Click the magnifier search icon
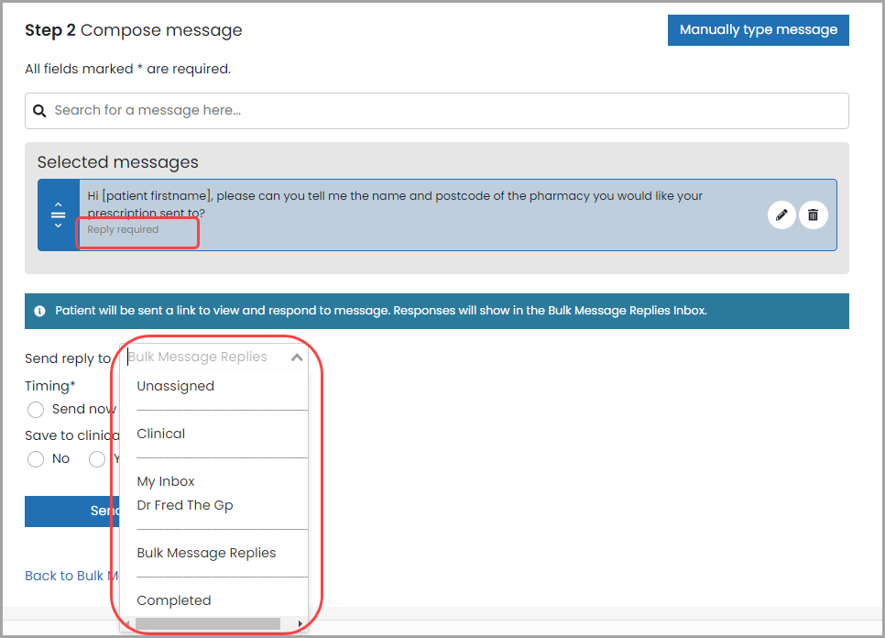Viewport: 885px width, 638px height. (39, 111)
